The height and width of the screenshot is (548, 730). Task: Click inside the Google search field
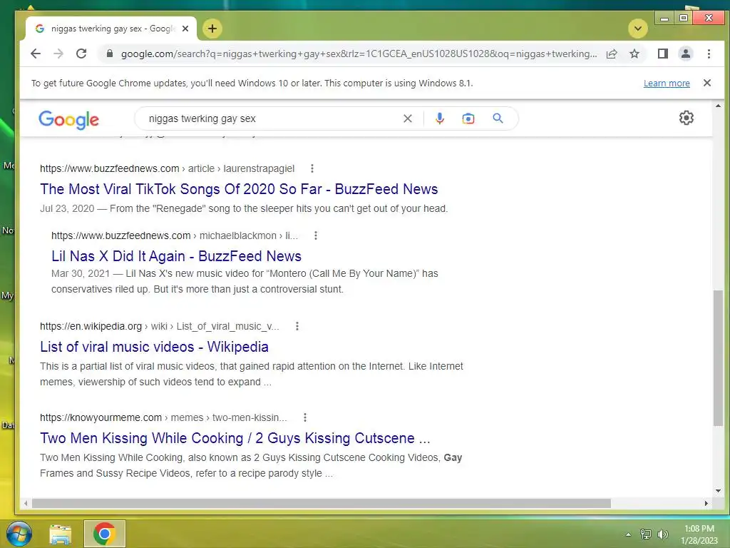tap(270, 118)
